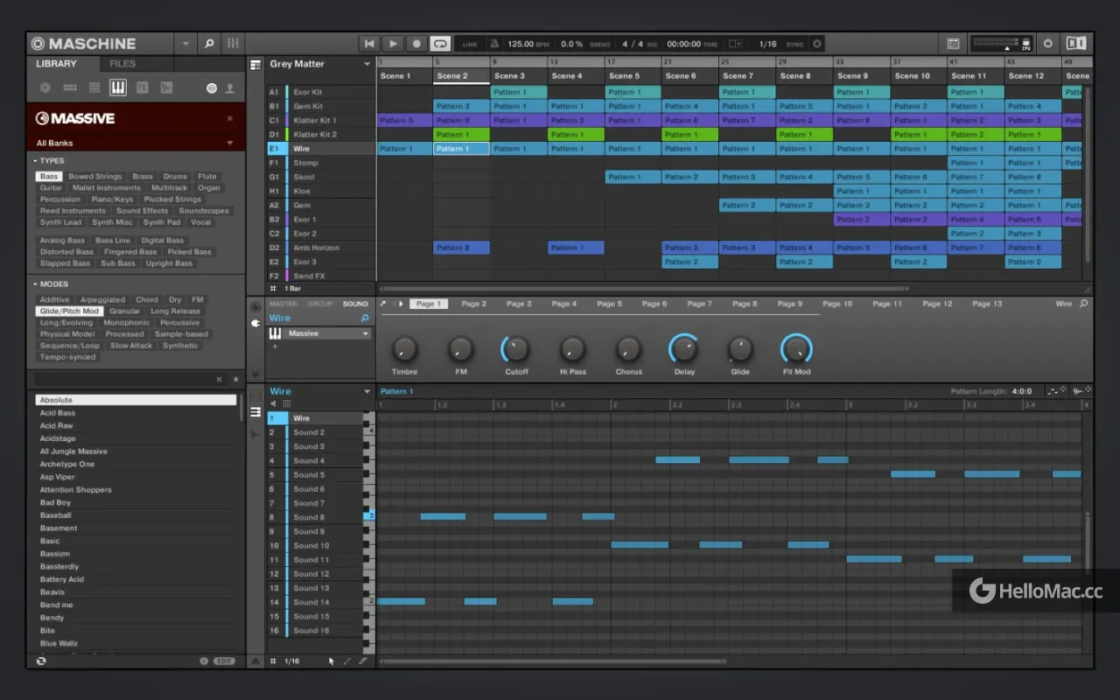Switch to the FILES tab
Image resolution: width=1120 pixels, height=700 pixels.
122,64
